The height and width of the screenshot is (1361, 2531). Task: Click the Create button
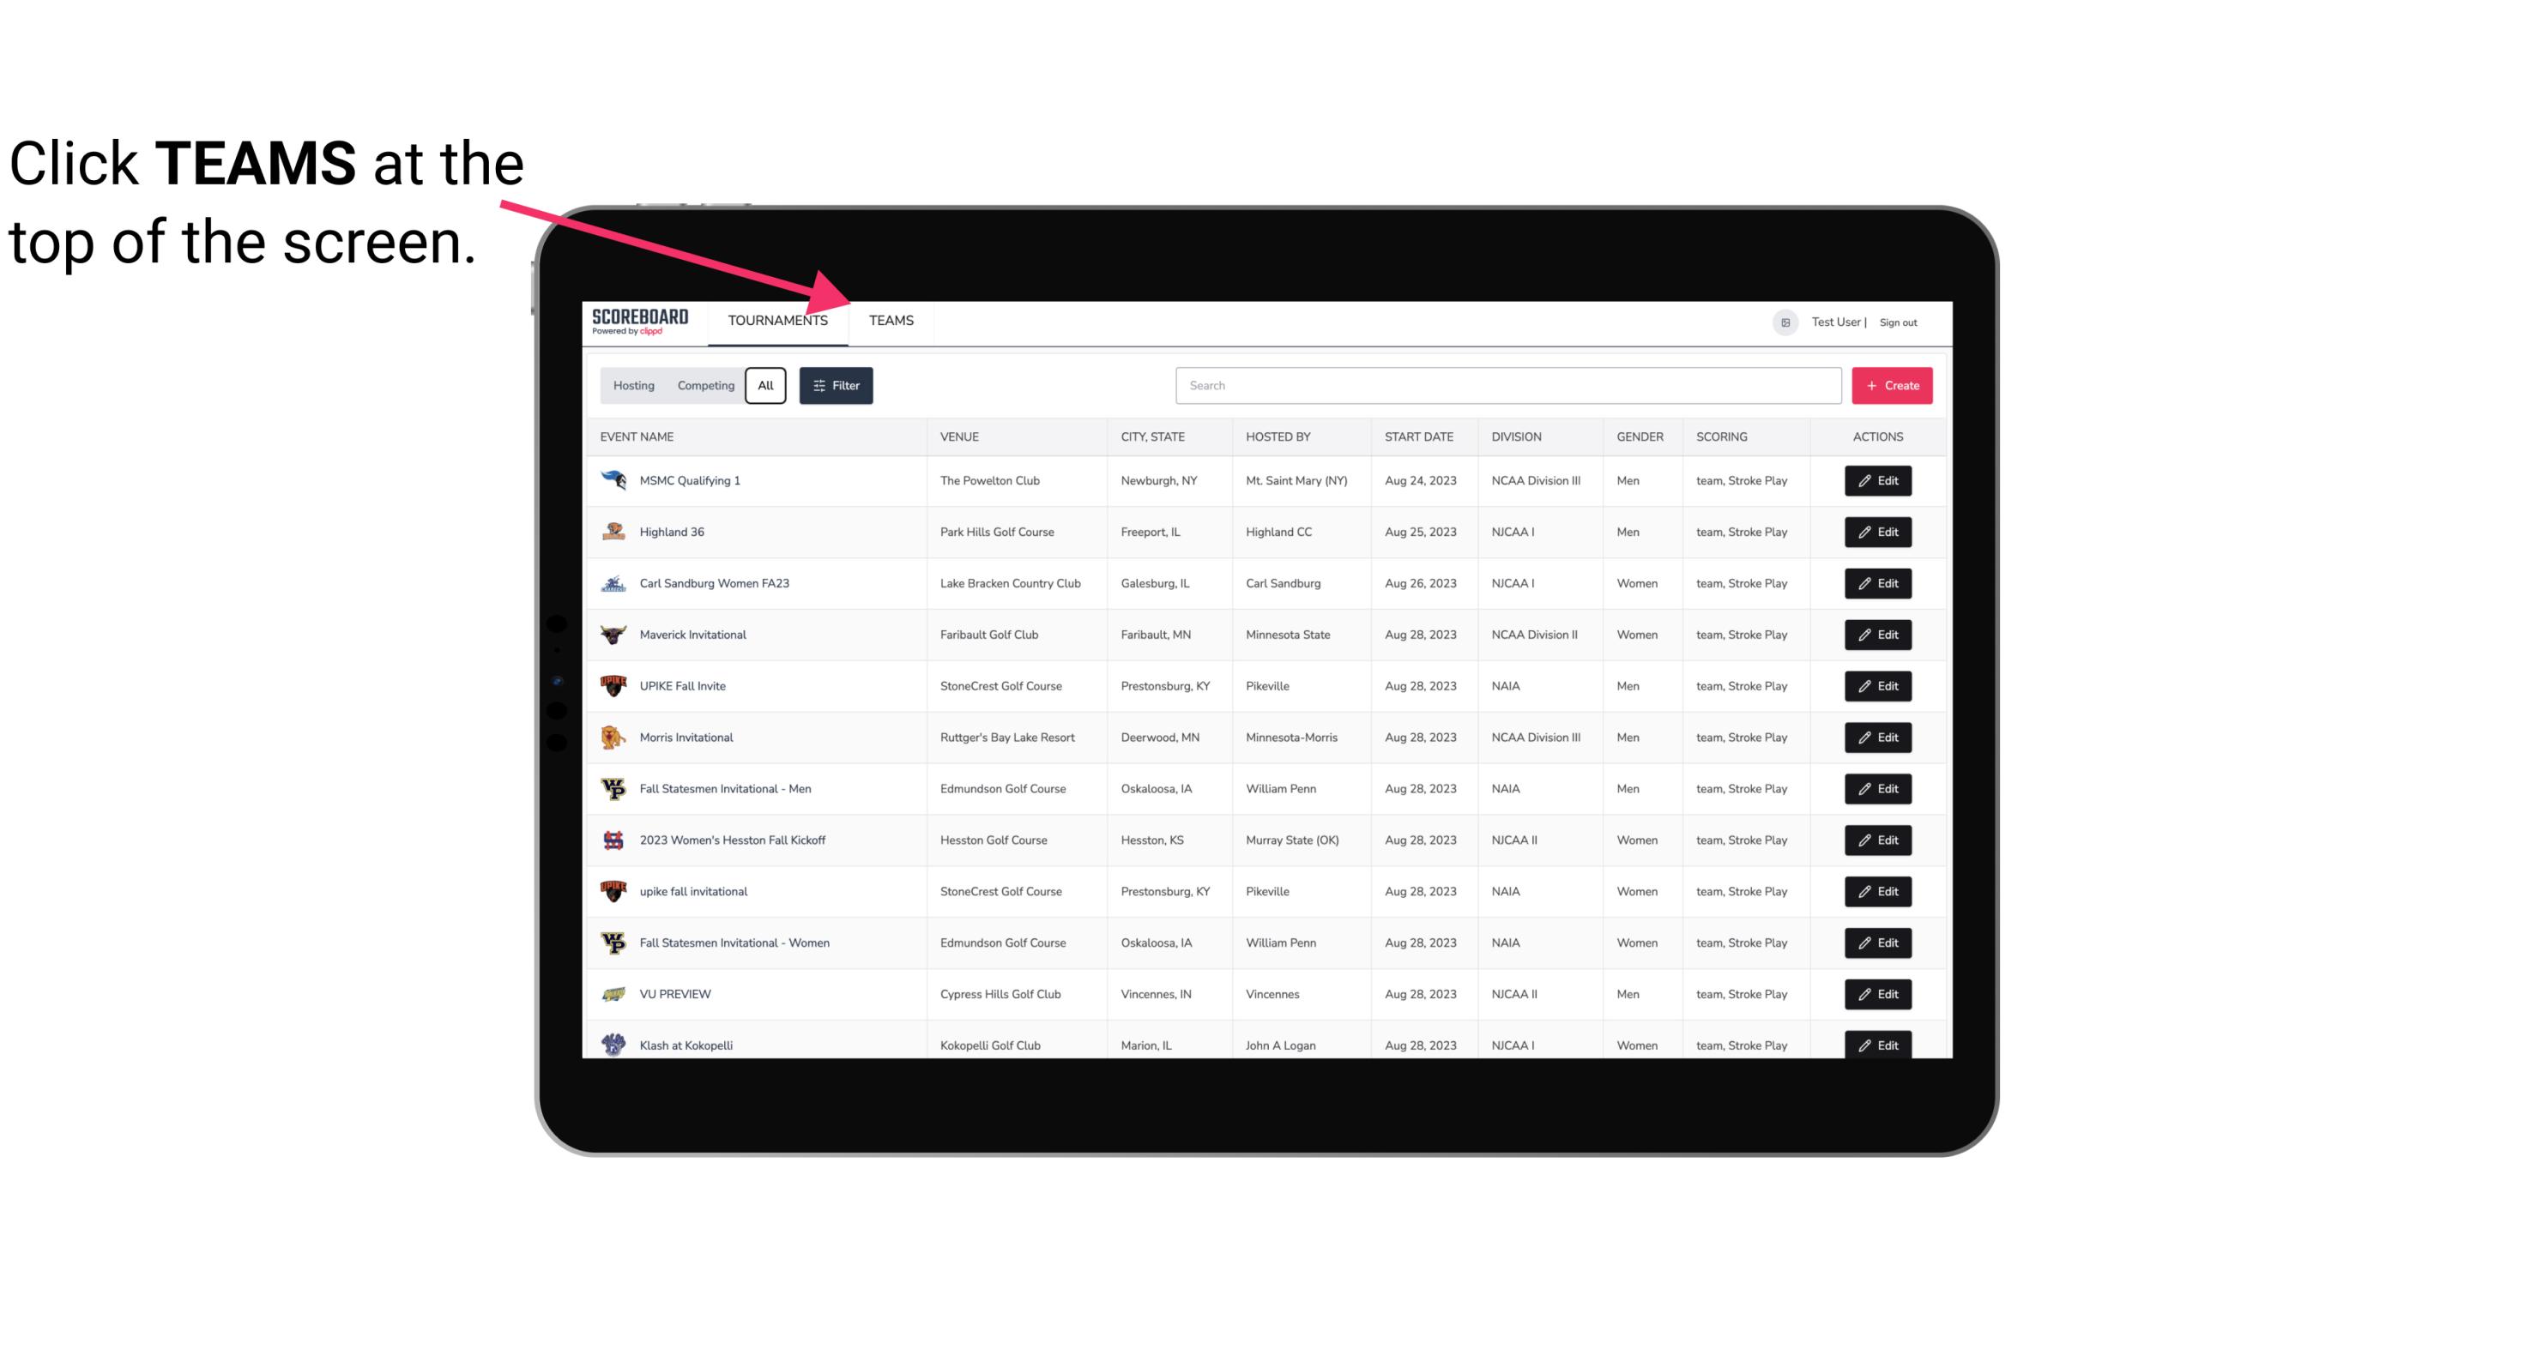1893,386
